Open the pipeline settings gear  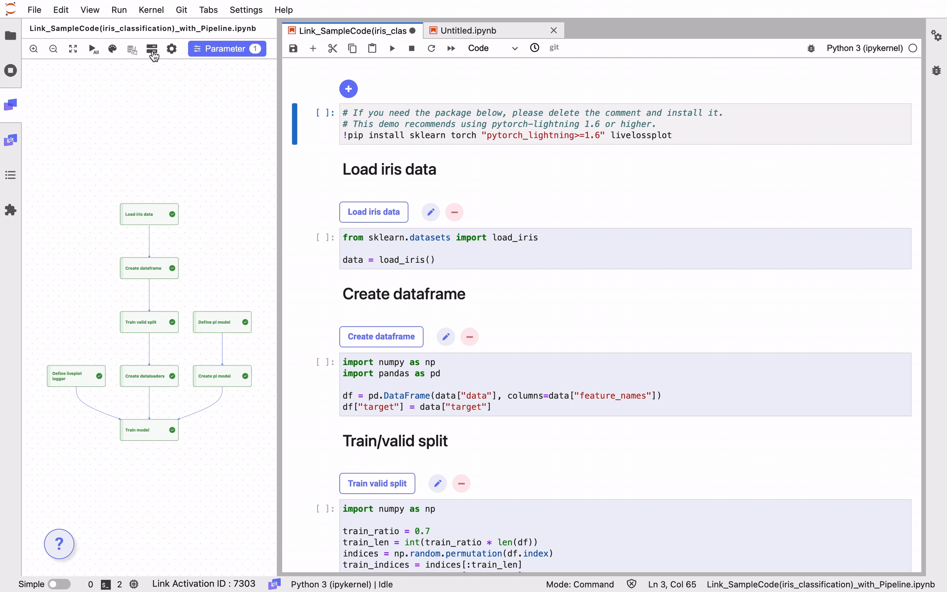pos(171,48)
